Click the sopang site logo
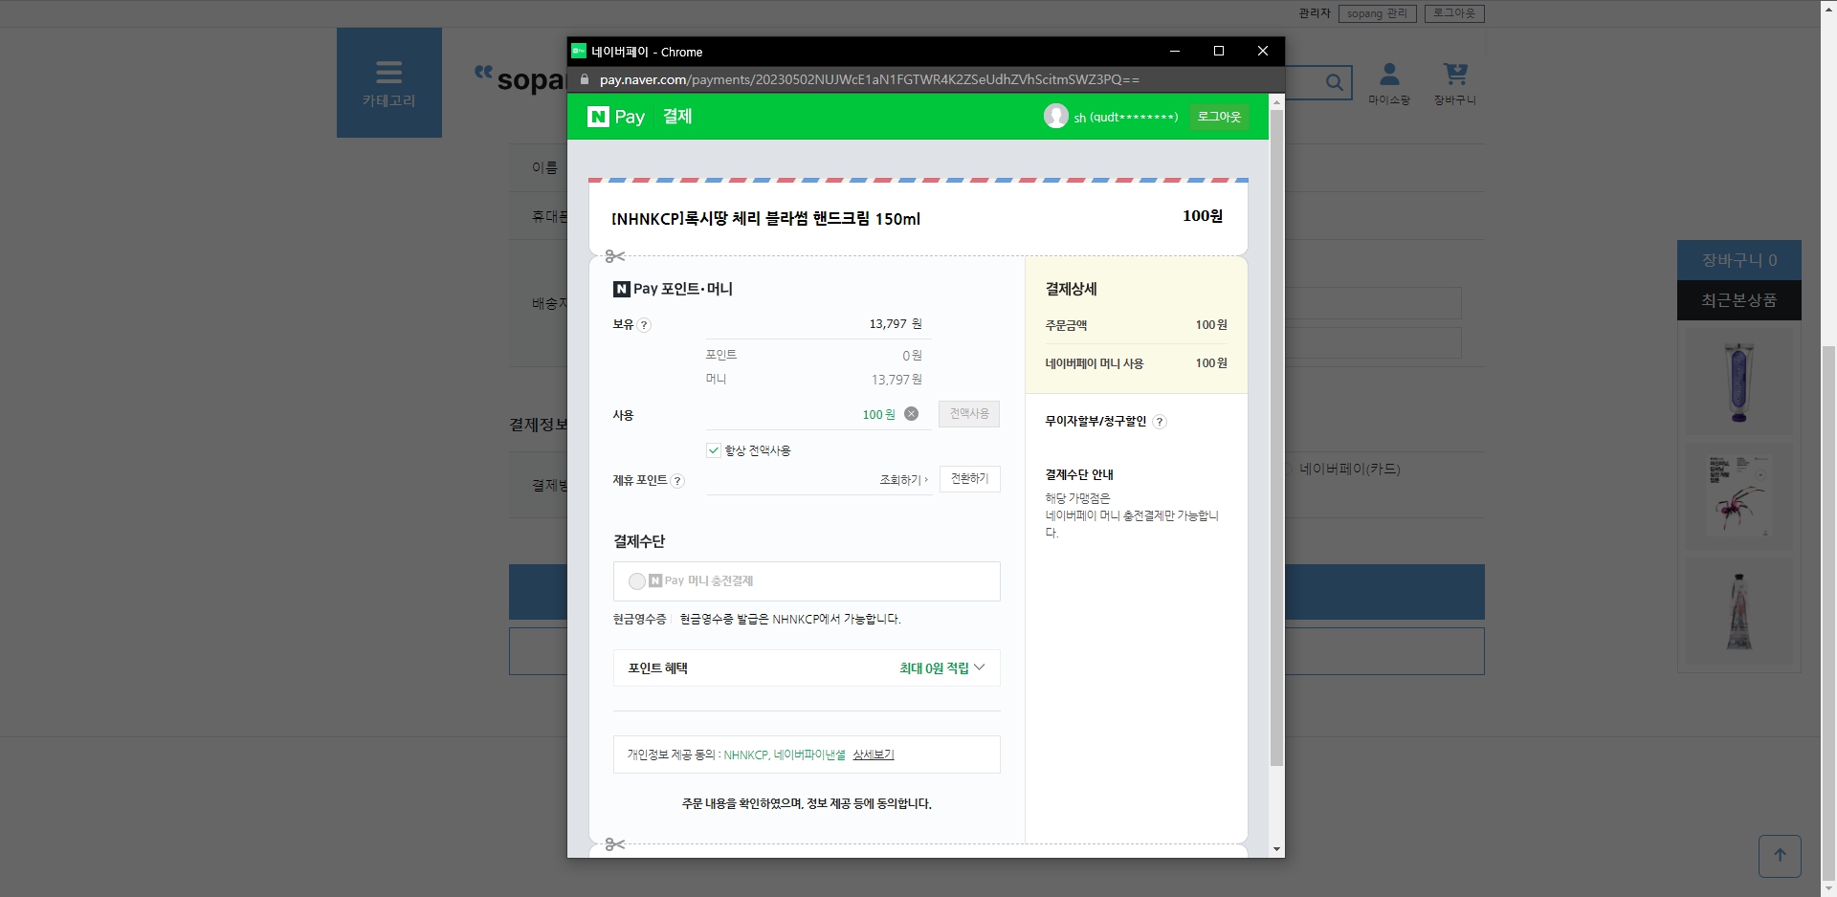Viewport: 1837px width, 897px height. [520, 79]
